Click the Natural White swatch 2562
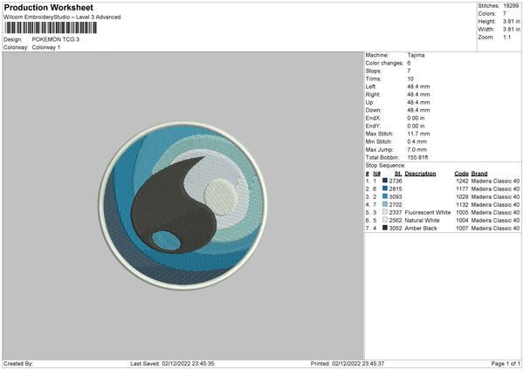This screenshot has width=524, height=370. [x=385, y=220]
